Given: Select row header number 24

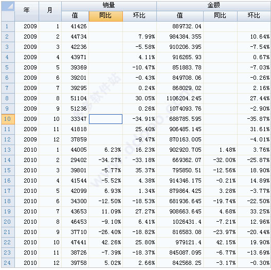Looking at the screenshot, I should pyautogui.click(x=8, y=263).
